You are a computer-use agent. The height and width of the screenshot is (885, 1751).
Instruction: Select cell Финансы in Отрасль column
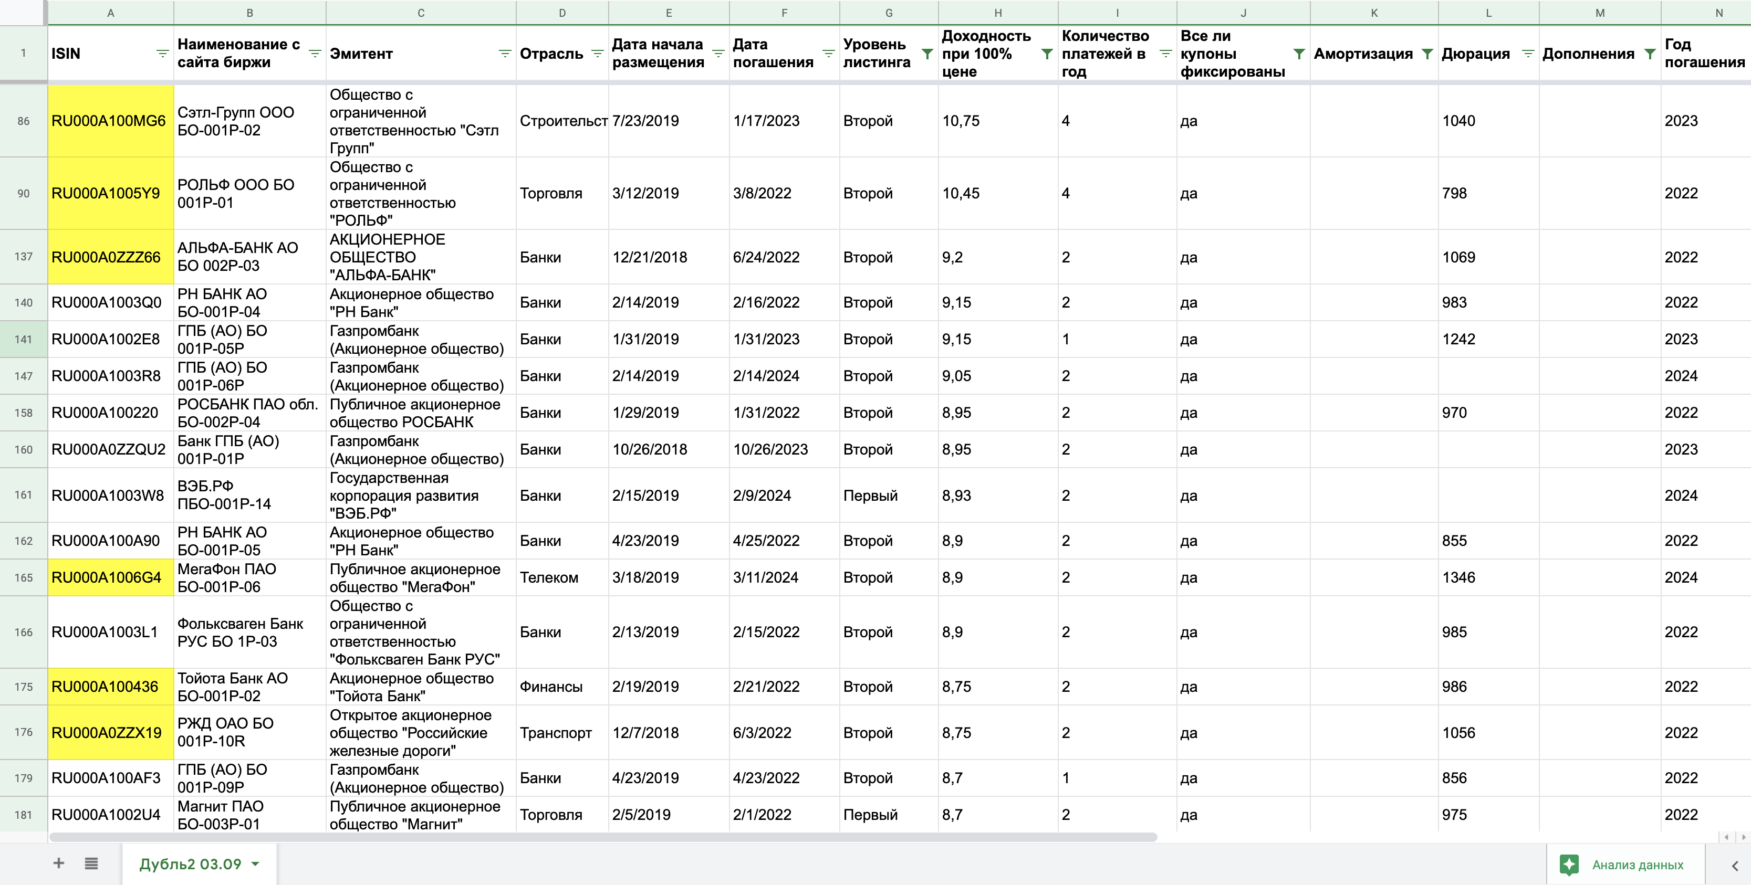point(562,687)
